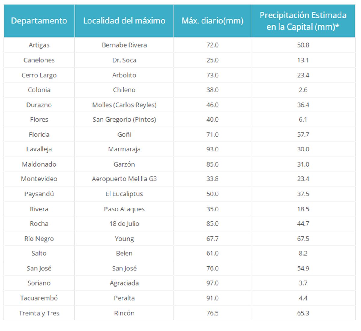
Task: Select the 18 de Julio locality cell
Action: (124, 224)
